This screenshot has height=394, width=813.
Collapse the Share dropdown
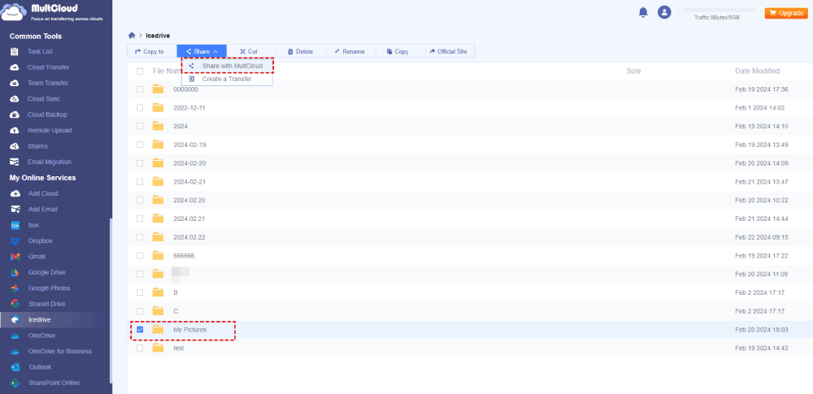pyautogui.click(x=202, y=51)
